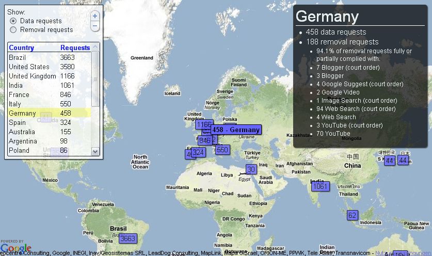The image size is (432, 256).
Task: Zoom out with the minus button
Action: (x=95, y=26)
